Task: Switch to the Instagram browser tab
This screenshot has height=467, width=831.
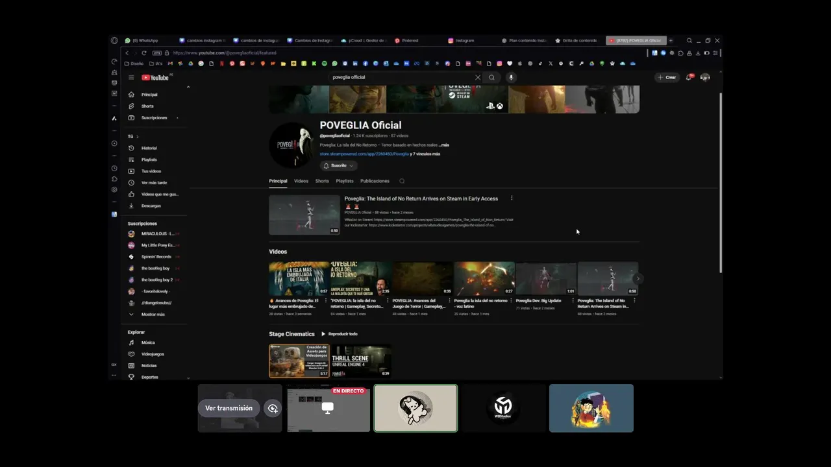Action: [464, 40]
